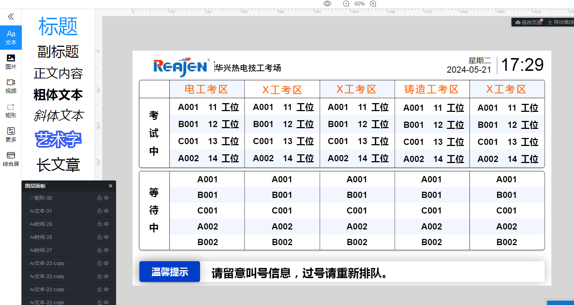This screenshot has height=305, width=574.
Task: Open the 图片 (Image) tool
Action: pos(11,62)
